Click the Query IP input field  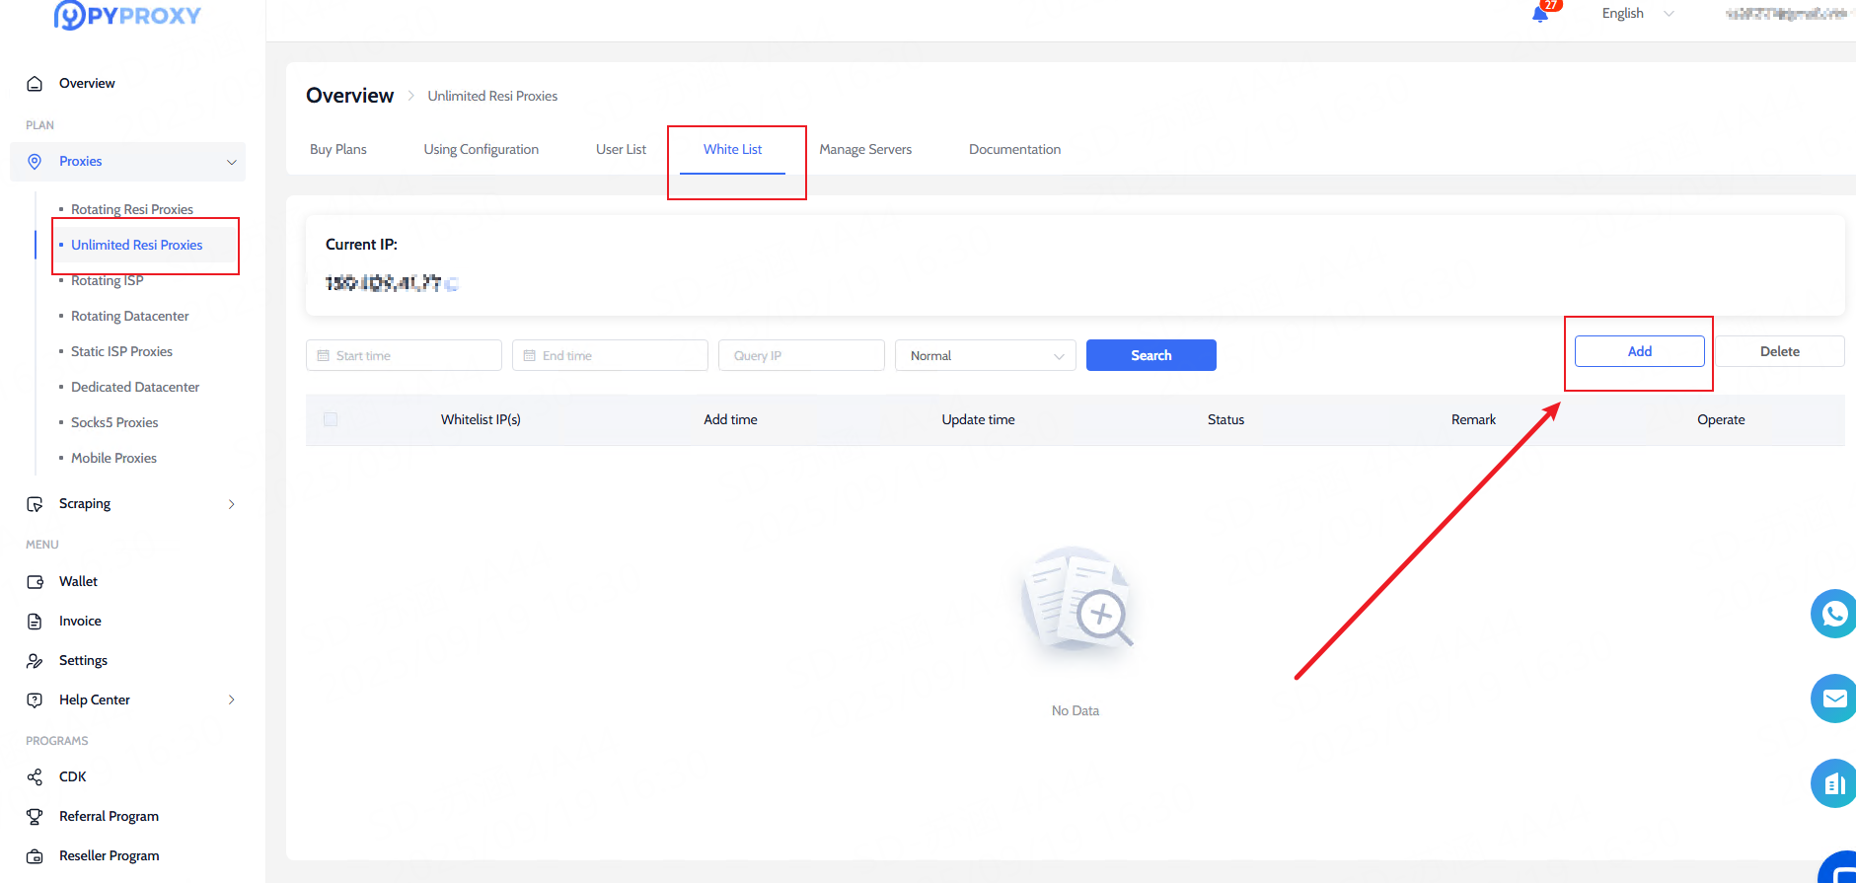click(801, 355)
